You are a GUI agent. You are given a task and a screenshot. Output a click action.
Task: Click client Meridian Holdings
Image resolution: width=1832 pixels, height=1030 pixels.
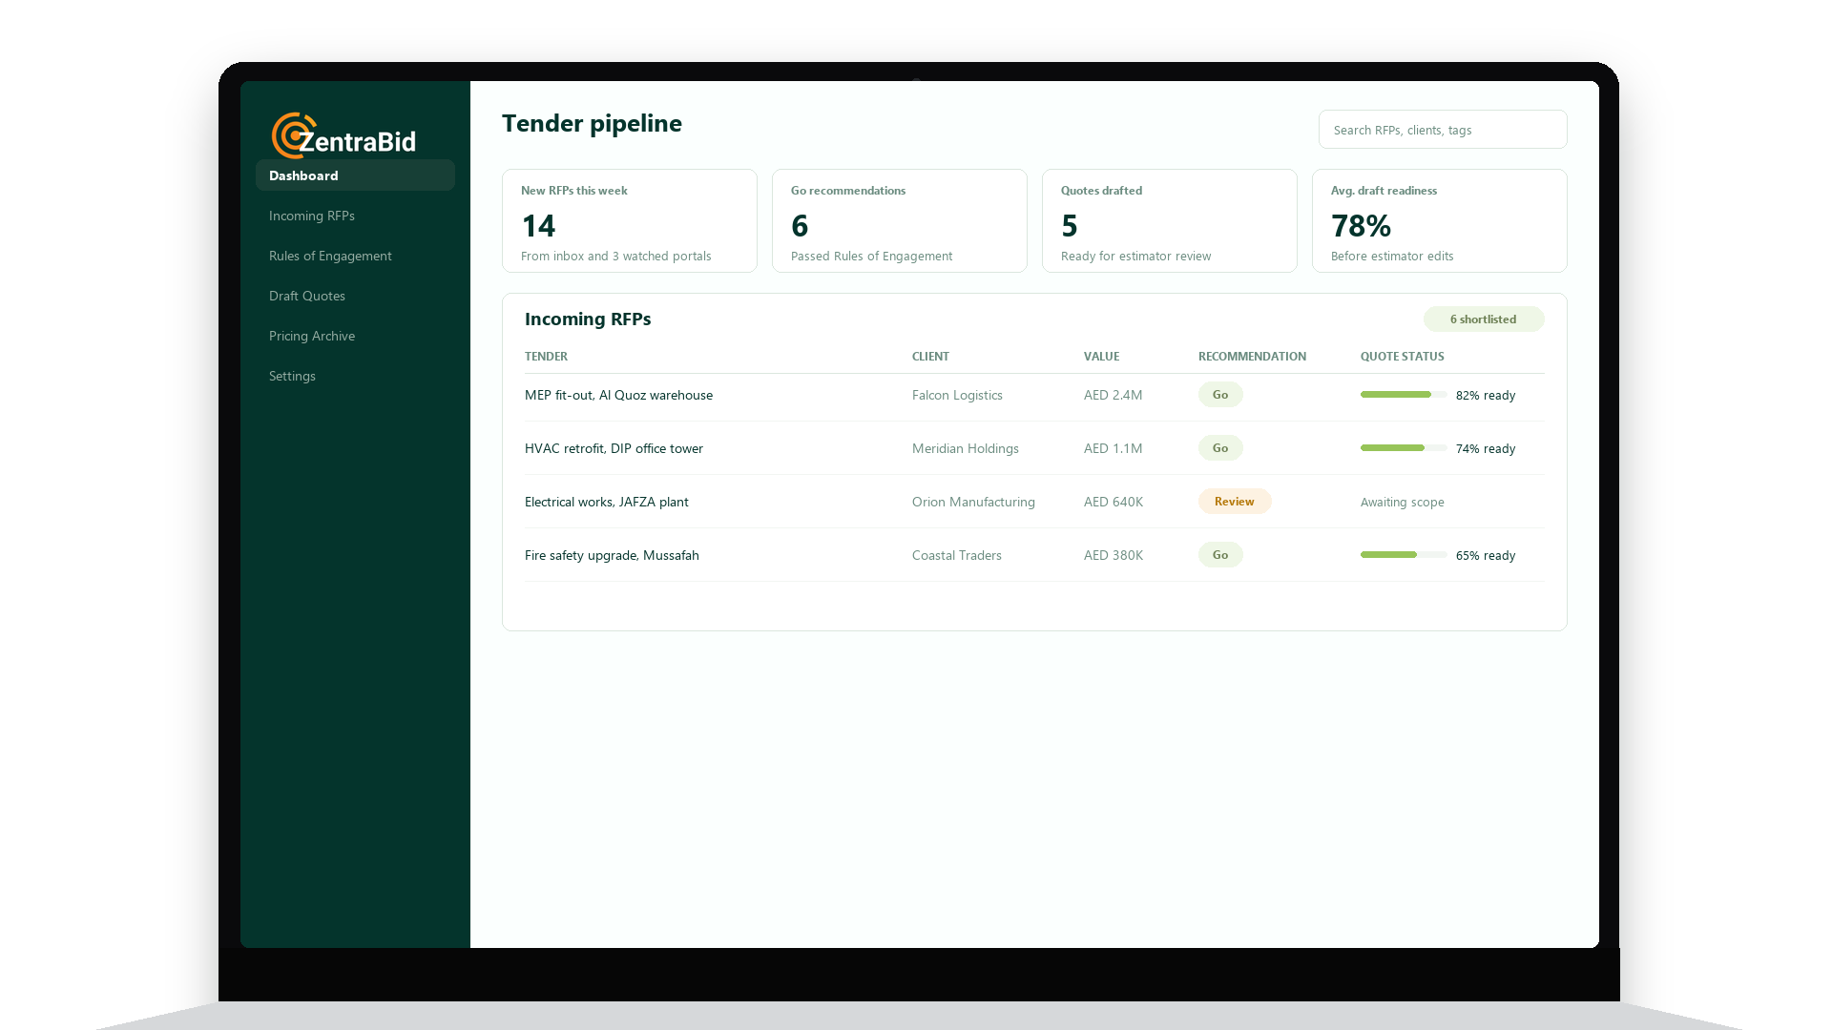point(965,448)
